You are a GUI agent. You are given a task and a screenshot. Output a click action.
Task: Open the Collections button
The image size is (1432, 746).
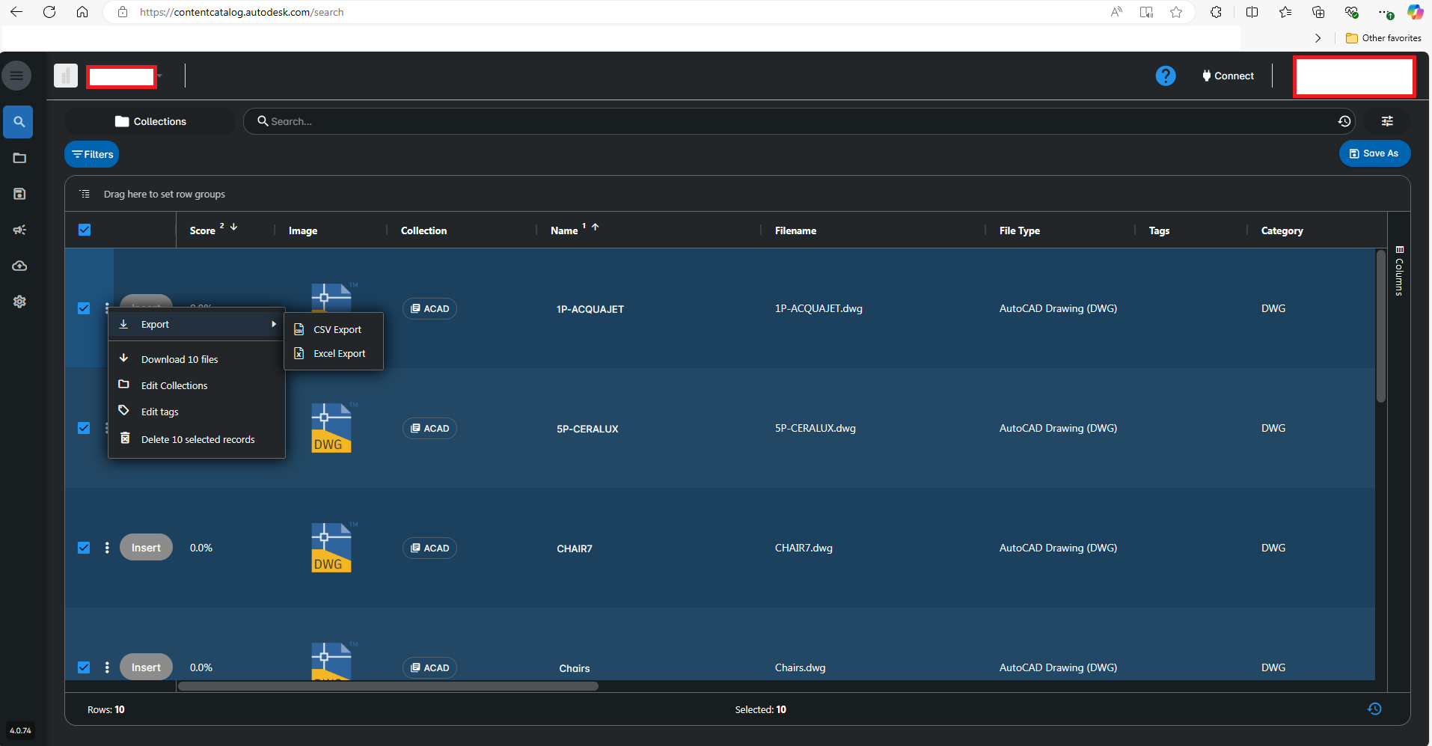[x=150, y=121]
